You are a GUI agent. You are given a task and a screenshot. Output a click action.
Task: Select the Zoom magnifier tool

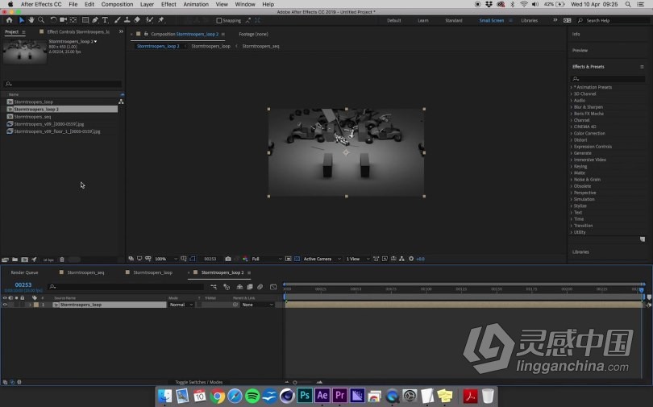[x=41, y=20]
